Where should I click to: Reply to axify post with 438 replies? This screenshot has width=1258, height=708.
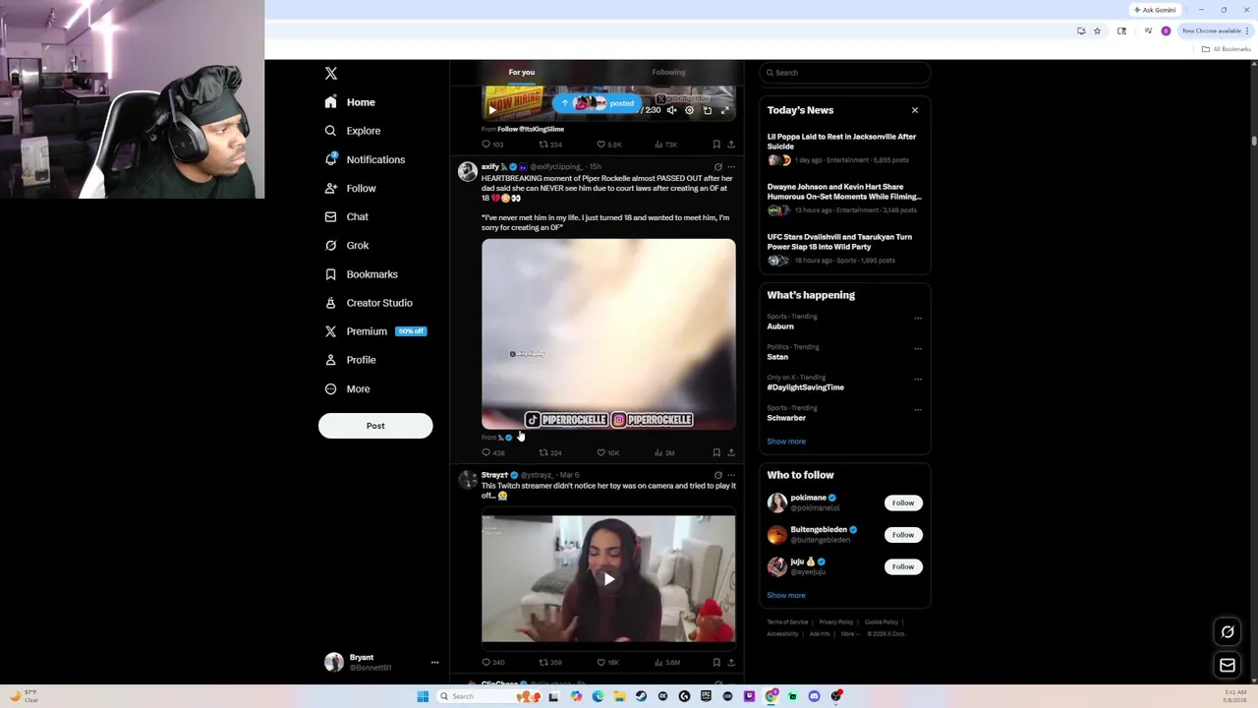pyautogui.click(x=493, y=453)
